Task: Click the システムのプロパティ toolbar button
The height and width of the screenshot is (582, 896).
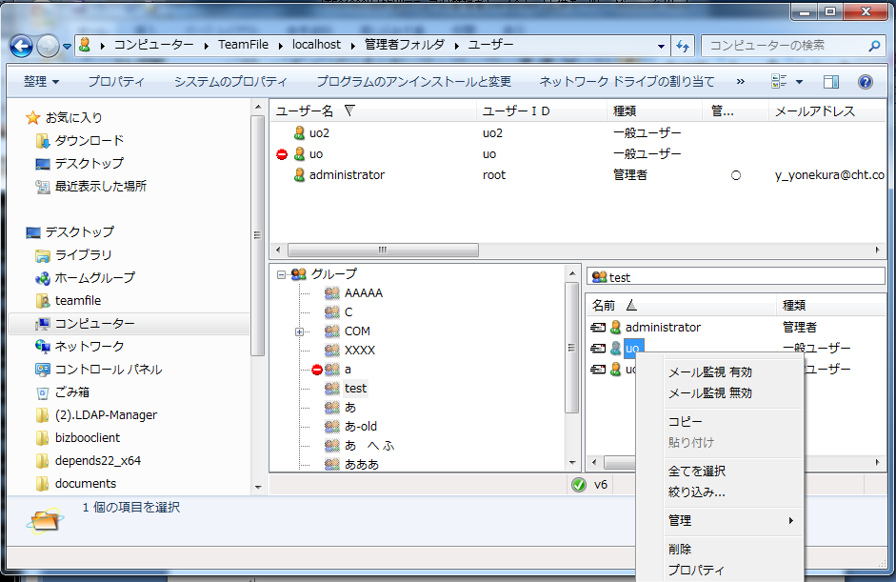Action: click(x=230, y=82)
